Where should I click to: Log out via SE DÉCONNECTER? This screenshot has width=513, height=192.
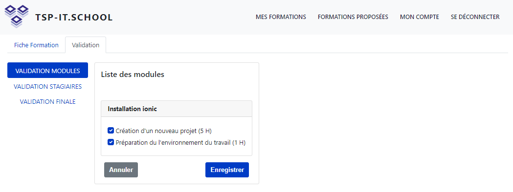click(475, 17)
